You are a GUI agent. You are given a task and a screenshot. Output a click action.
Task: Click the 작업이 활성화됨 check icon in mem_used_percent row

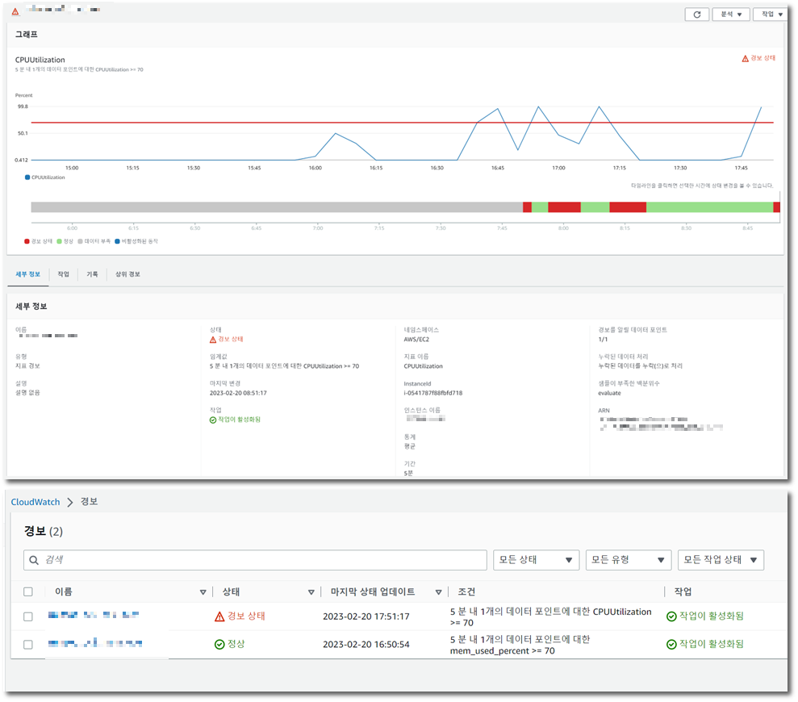coord(671,645)
